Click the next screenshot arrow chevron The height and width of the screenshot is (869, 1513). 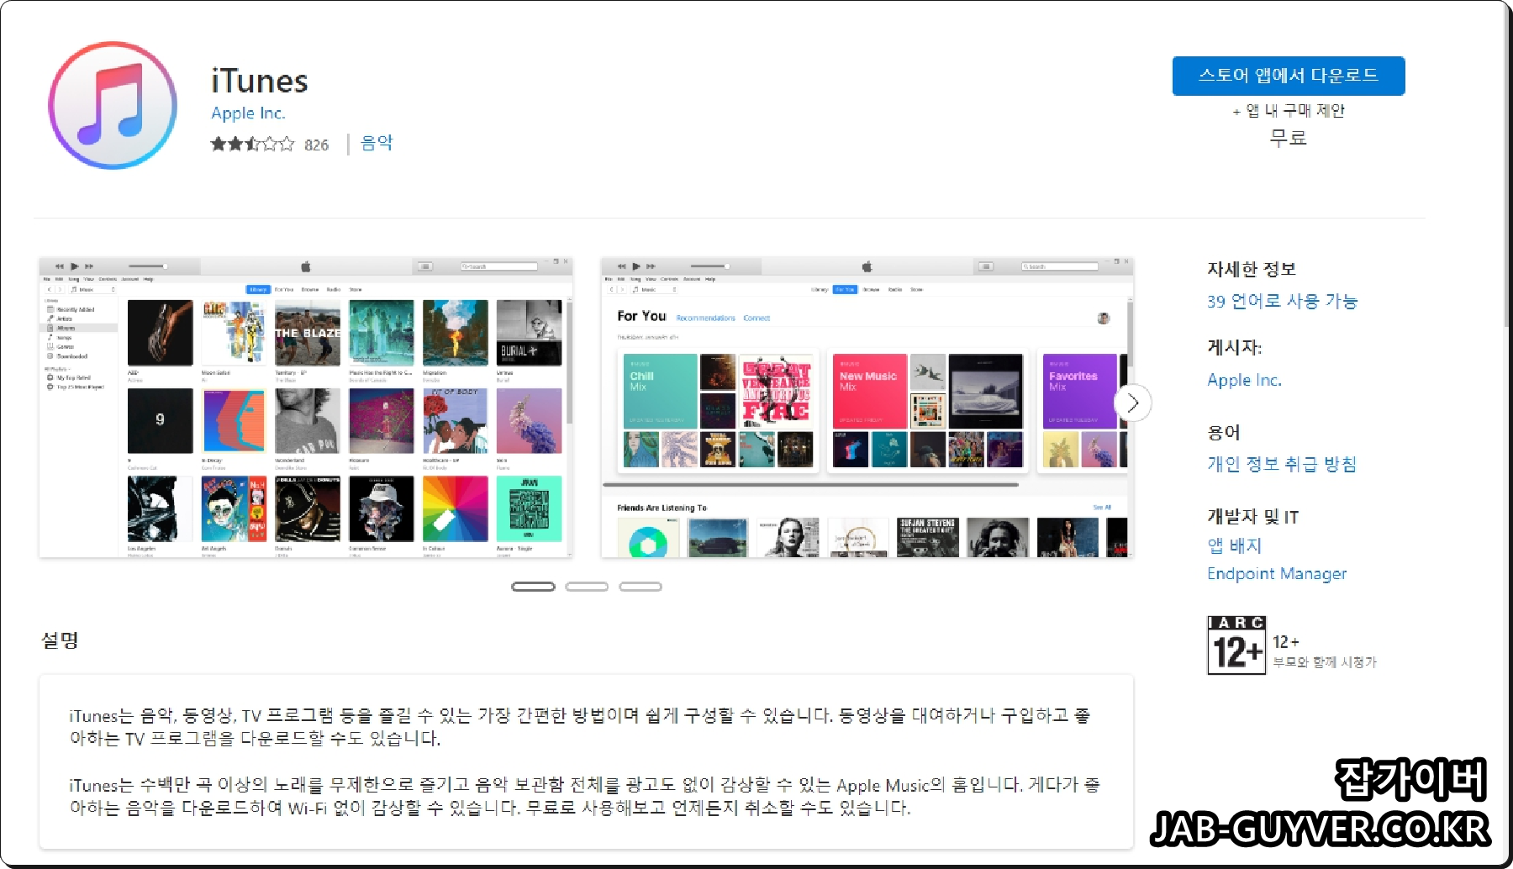(1132, 403)
